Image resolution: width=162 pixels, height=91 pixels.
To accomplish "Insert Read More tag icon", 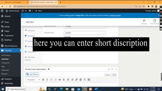I will pos(80,80).
